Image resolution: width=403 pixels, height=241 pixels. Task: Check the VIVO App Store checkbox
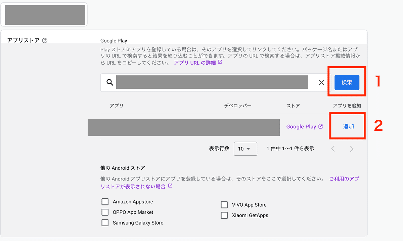[x=224, y=205]
